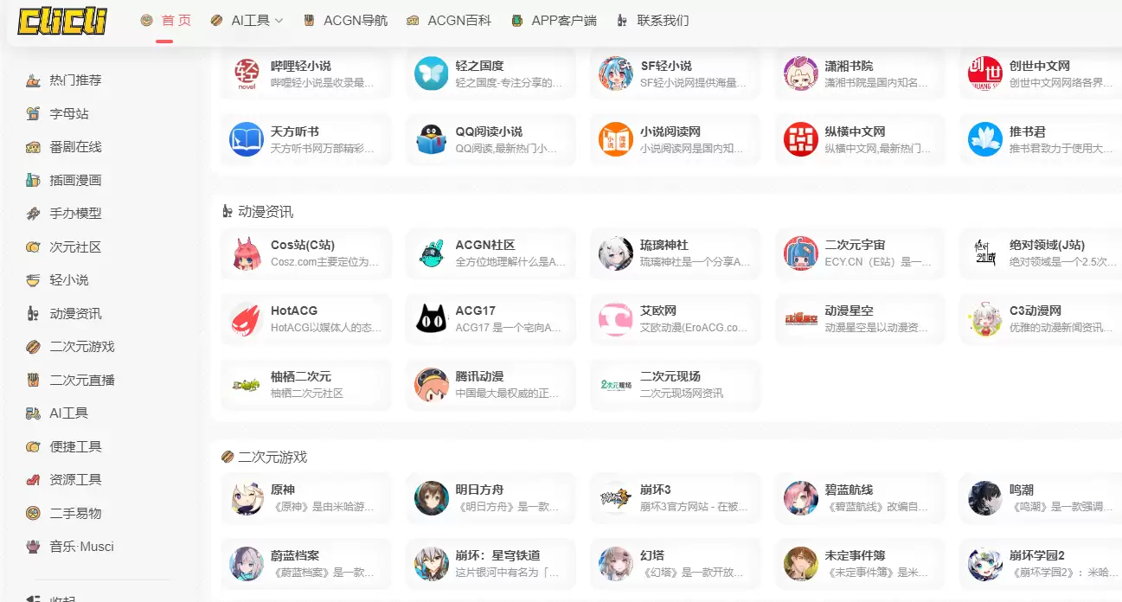This screenshot has height=602, width=1122.
Task: Open the 小说阅读网 orange icon
Action: pyautogui.click(x=616, y=139)
